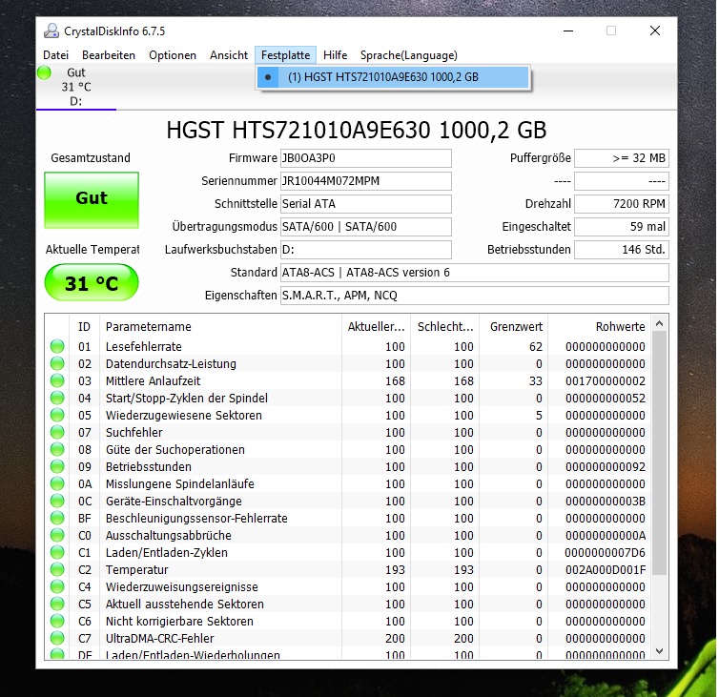Click the Seriennummer field
Image resolution: width=719 pixels, height=697 pixels.
[366, 181]
